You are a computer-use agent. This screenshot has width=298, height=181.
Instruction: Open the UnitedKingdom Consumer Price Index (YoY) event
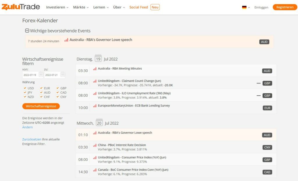tap(132, 157)
